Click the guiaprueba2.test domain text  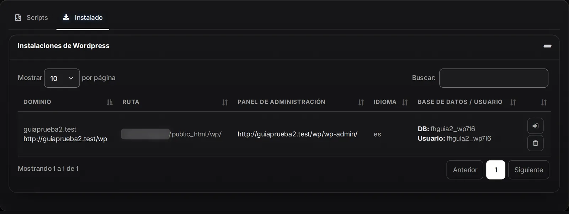pos(50,129)
